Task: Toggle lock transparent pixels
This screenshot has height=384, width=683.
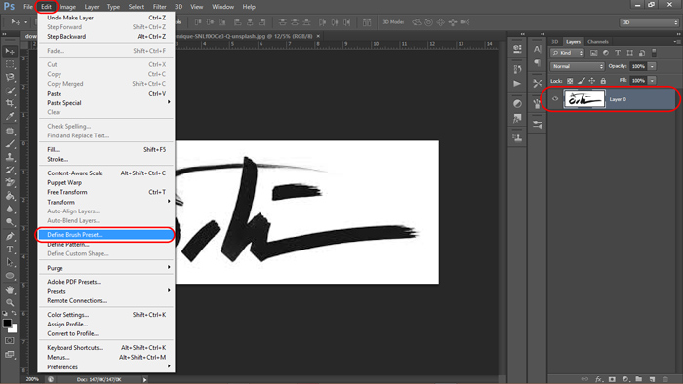Action: (570, 81)
